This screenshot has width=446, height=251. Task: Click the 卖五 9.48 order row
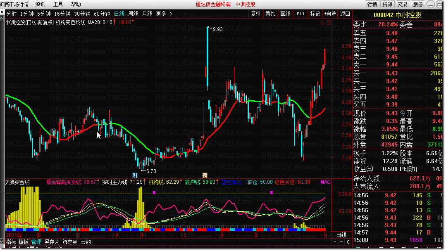398,33
